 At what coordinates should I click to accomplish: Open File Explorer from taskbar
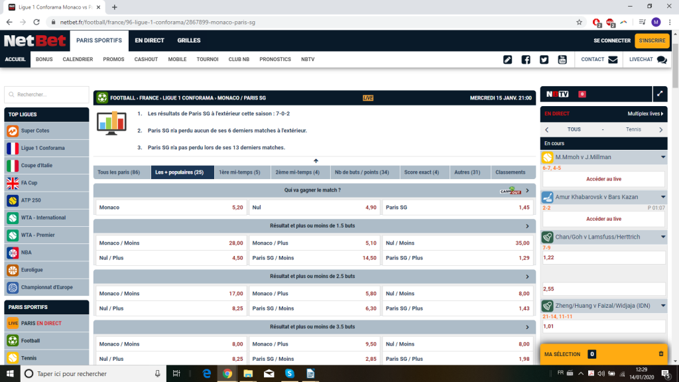(248, 373)
